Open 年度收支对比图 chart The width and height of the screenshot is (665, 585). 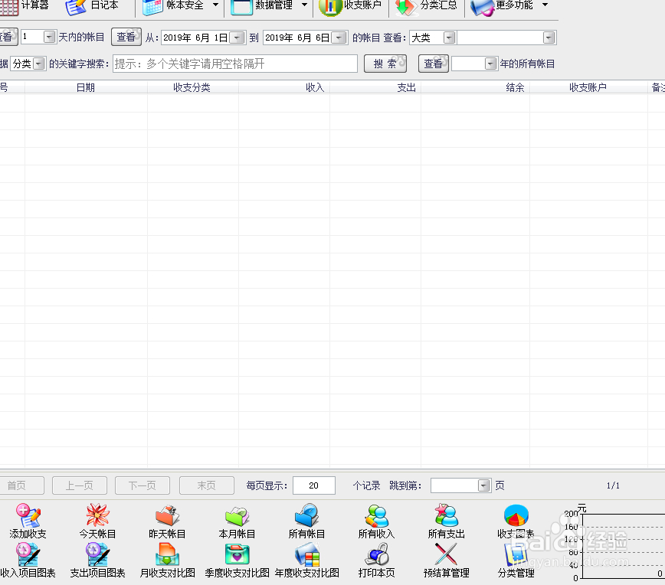pos(306,554)
